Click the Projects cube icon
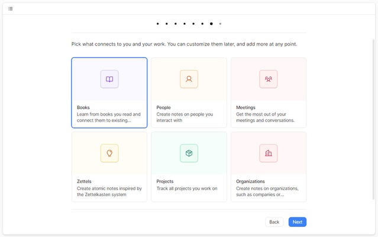The height and width of the screenshot is (237, 378). click(x=189, y=153)
